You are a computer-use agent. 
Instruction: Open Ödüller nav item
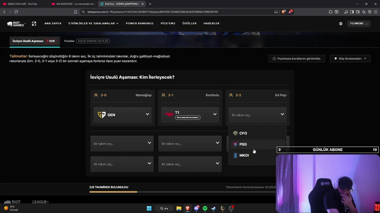tap(189, 23)
